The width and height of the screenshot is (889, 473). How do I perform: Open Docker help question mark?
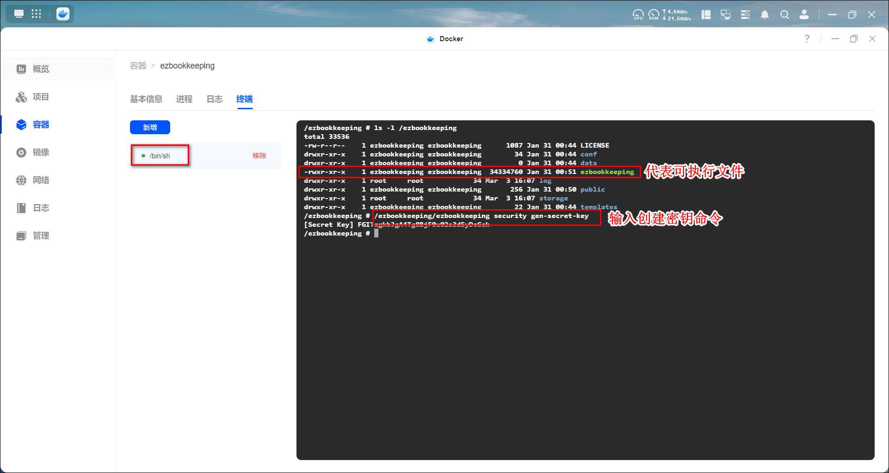807,39
